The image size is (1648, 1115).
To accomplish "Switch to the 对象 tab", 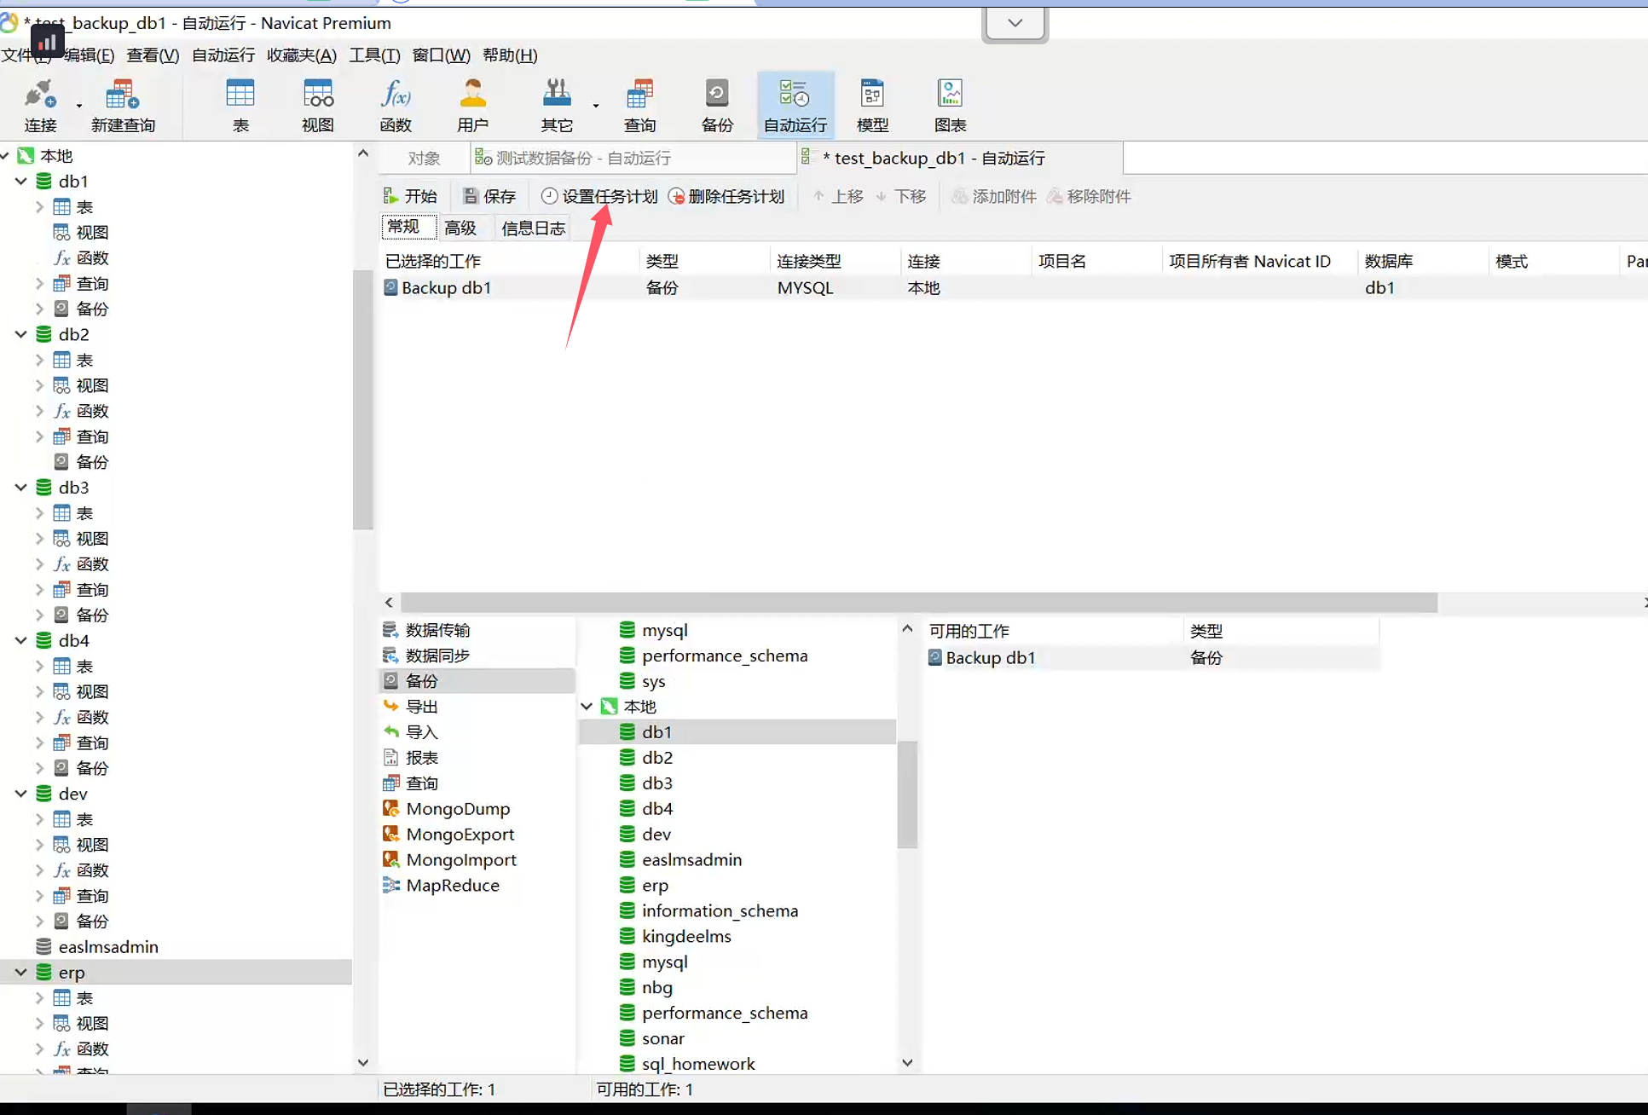I will [x=424, y=158].
